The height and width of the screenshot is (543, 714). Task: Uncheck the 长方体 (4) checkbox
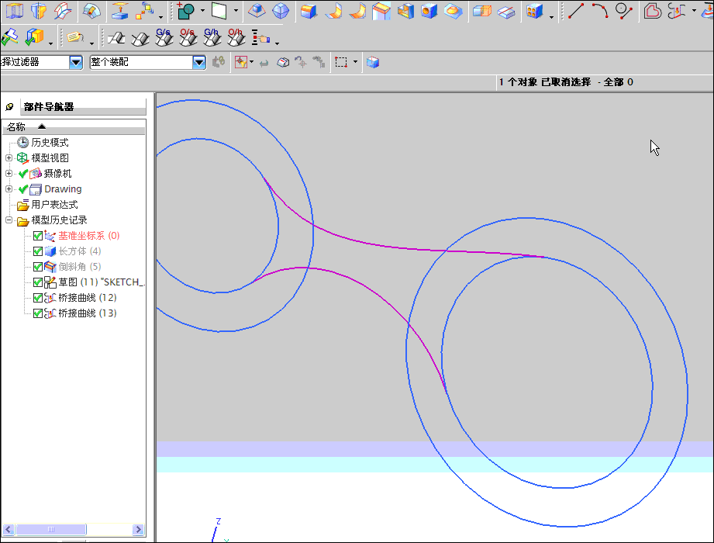pyautogui.click(x=38, y=251)
